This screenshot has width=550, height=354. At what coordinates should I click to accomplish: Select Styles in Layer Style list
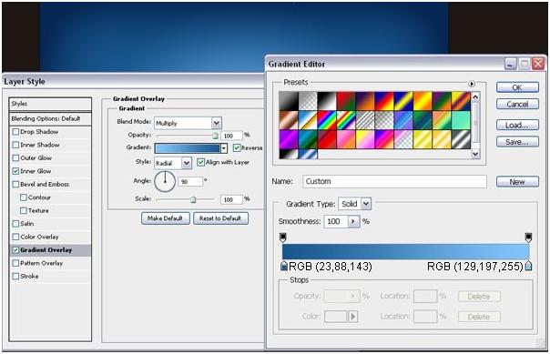click(x=50, y=104)
